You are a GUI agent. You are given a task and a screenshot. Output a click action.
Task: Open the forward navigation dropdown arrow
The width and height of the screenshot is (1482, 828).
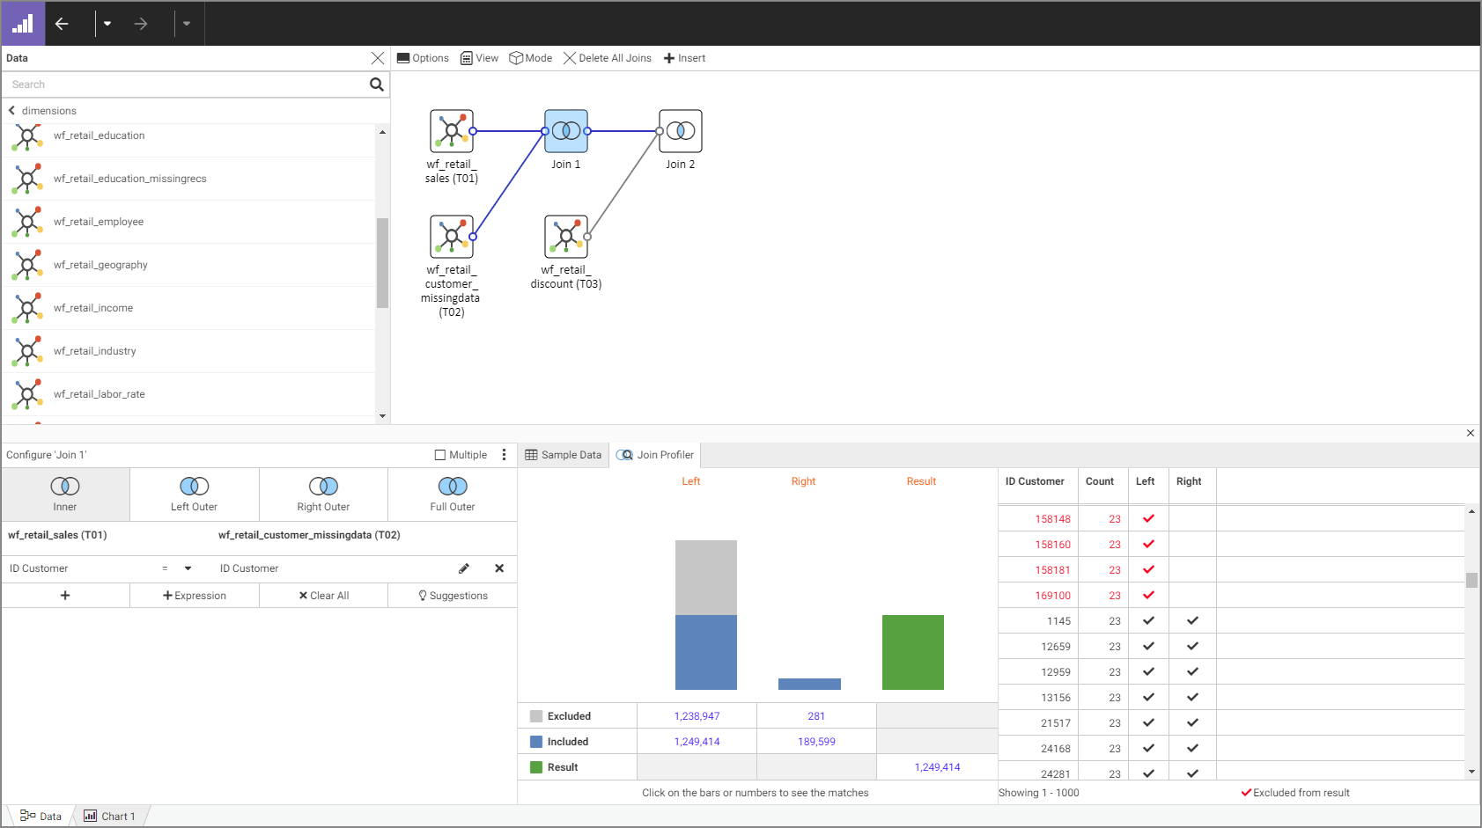tap(187, 24)
